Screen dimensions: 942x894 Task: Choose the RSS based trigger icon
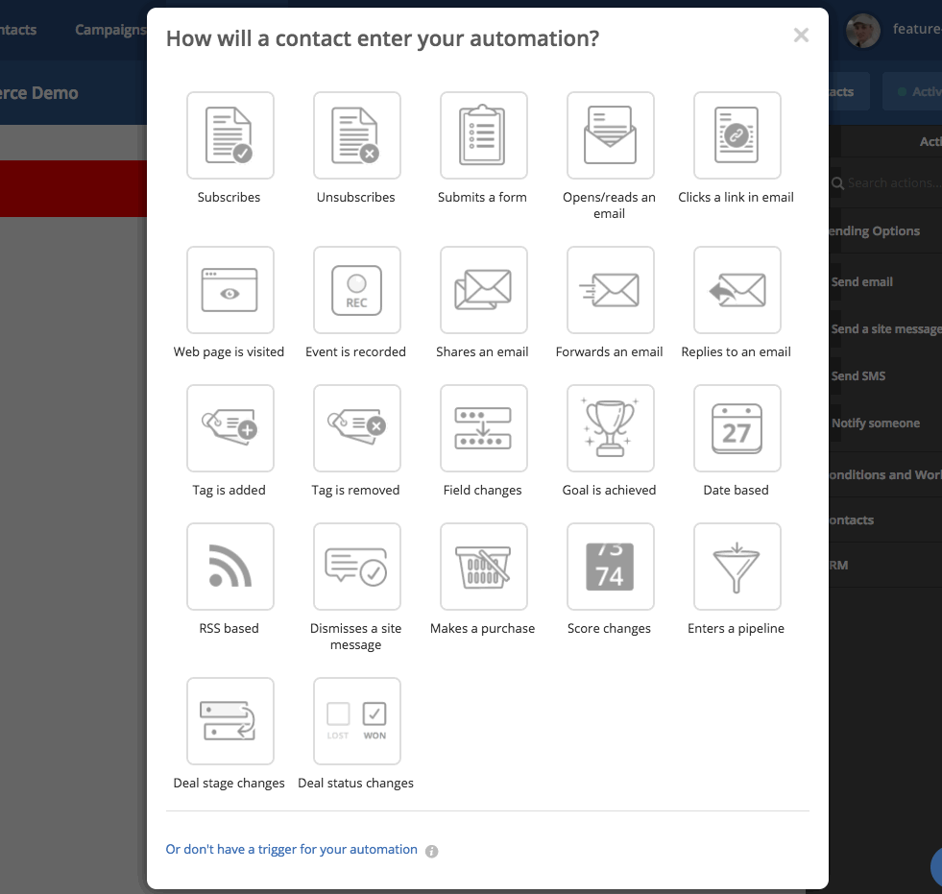click(229, 567)
